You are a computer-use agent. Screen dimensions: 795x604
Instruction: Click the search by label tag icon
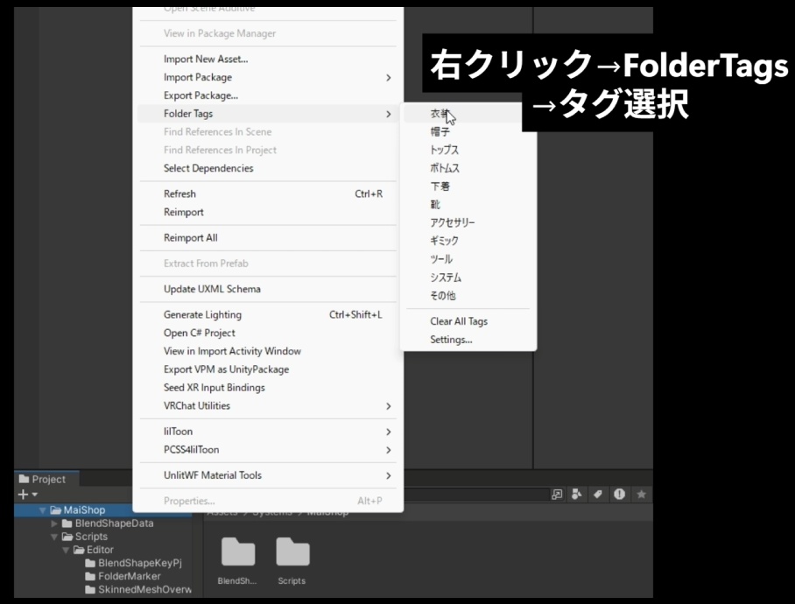pyautogui.click(x=598, y=495)
